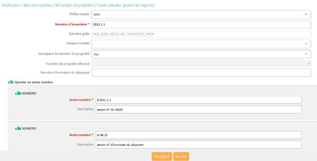Expand the Niveau d'intérêt dropdown
This screenshot has width=317, height=161.
coord(201,44)
